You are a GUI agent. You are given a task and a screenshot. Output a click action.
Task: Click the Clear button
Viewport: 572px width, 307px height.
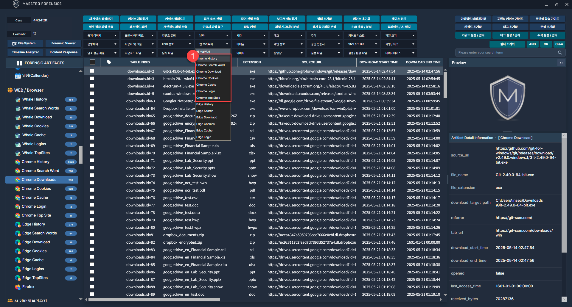tap(559, 44)
